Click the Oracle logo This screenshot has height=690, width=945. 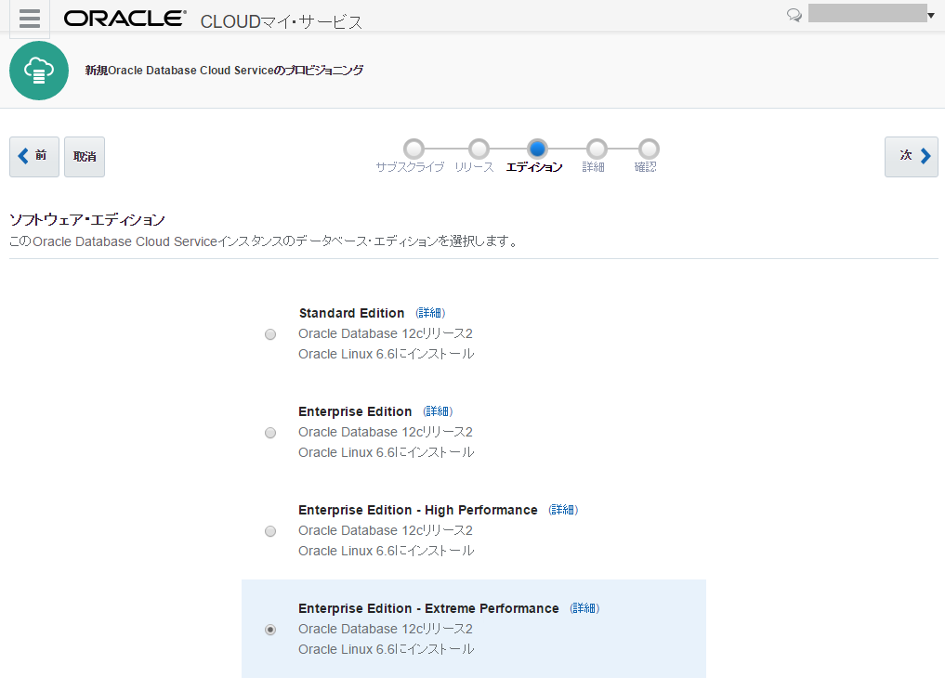click(x=125, y=19)
